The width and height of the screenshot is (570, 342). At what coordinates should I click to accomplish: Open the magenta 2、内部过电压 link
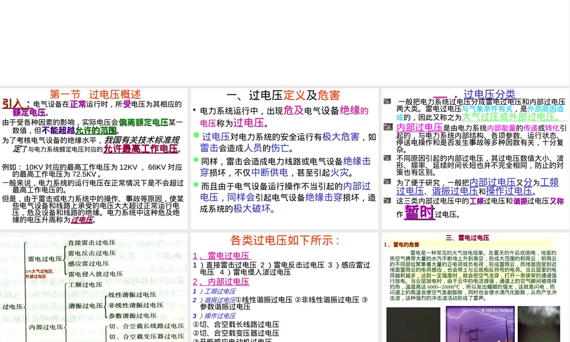coord(221,282)
